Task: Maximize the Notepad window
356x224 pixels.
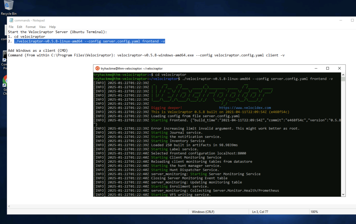Action: pos(353,20)
